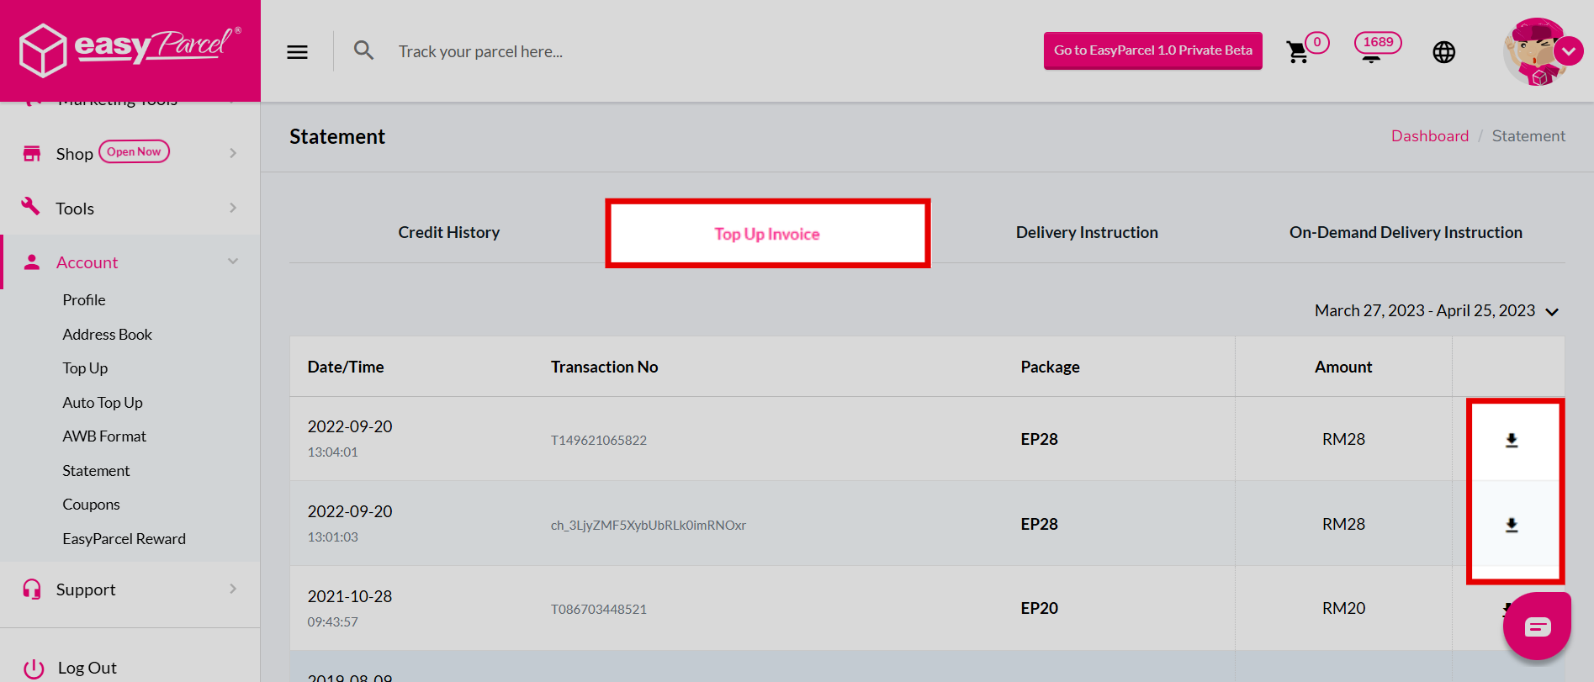Open the hamburger menu icon
This screenshot has width=1594, height=682.
coord(297,52)
